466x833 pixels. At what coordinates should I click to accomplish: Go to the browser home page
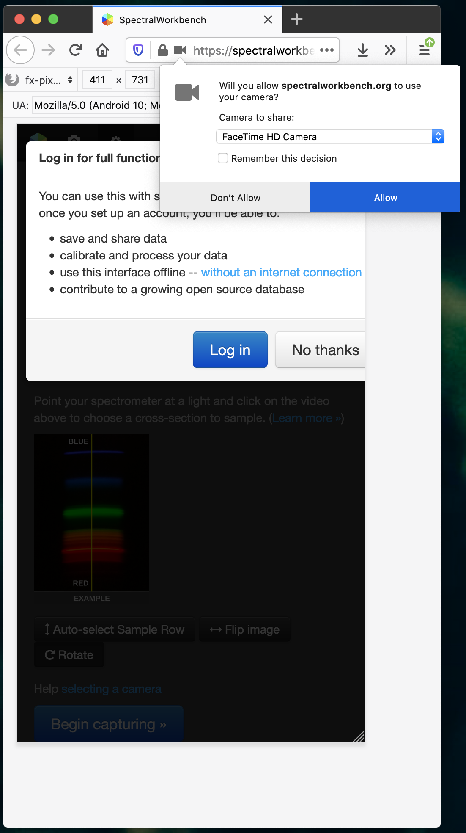pos(102,50)
